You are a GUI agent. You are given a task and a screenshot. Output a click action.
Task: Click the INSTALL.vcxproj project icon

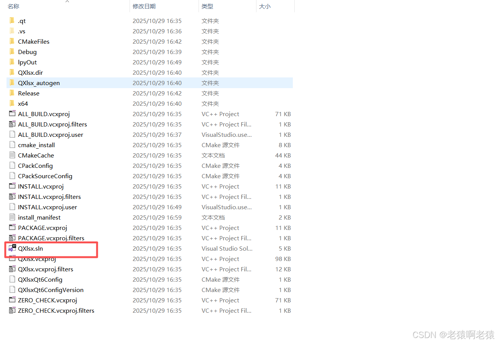point(12,186)
